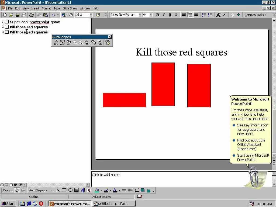Set Center alignment for text
This screenshot has height=207, width=276.
click(x=190, y=15)
